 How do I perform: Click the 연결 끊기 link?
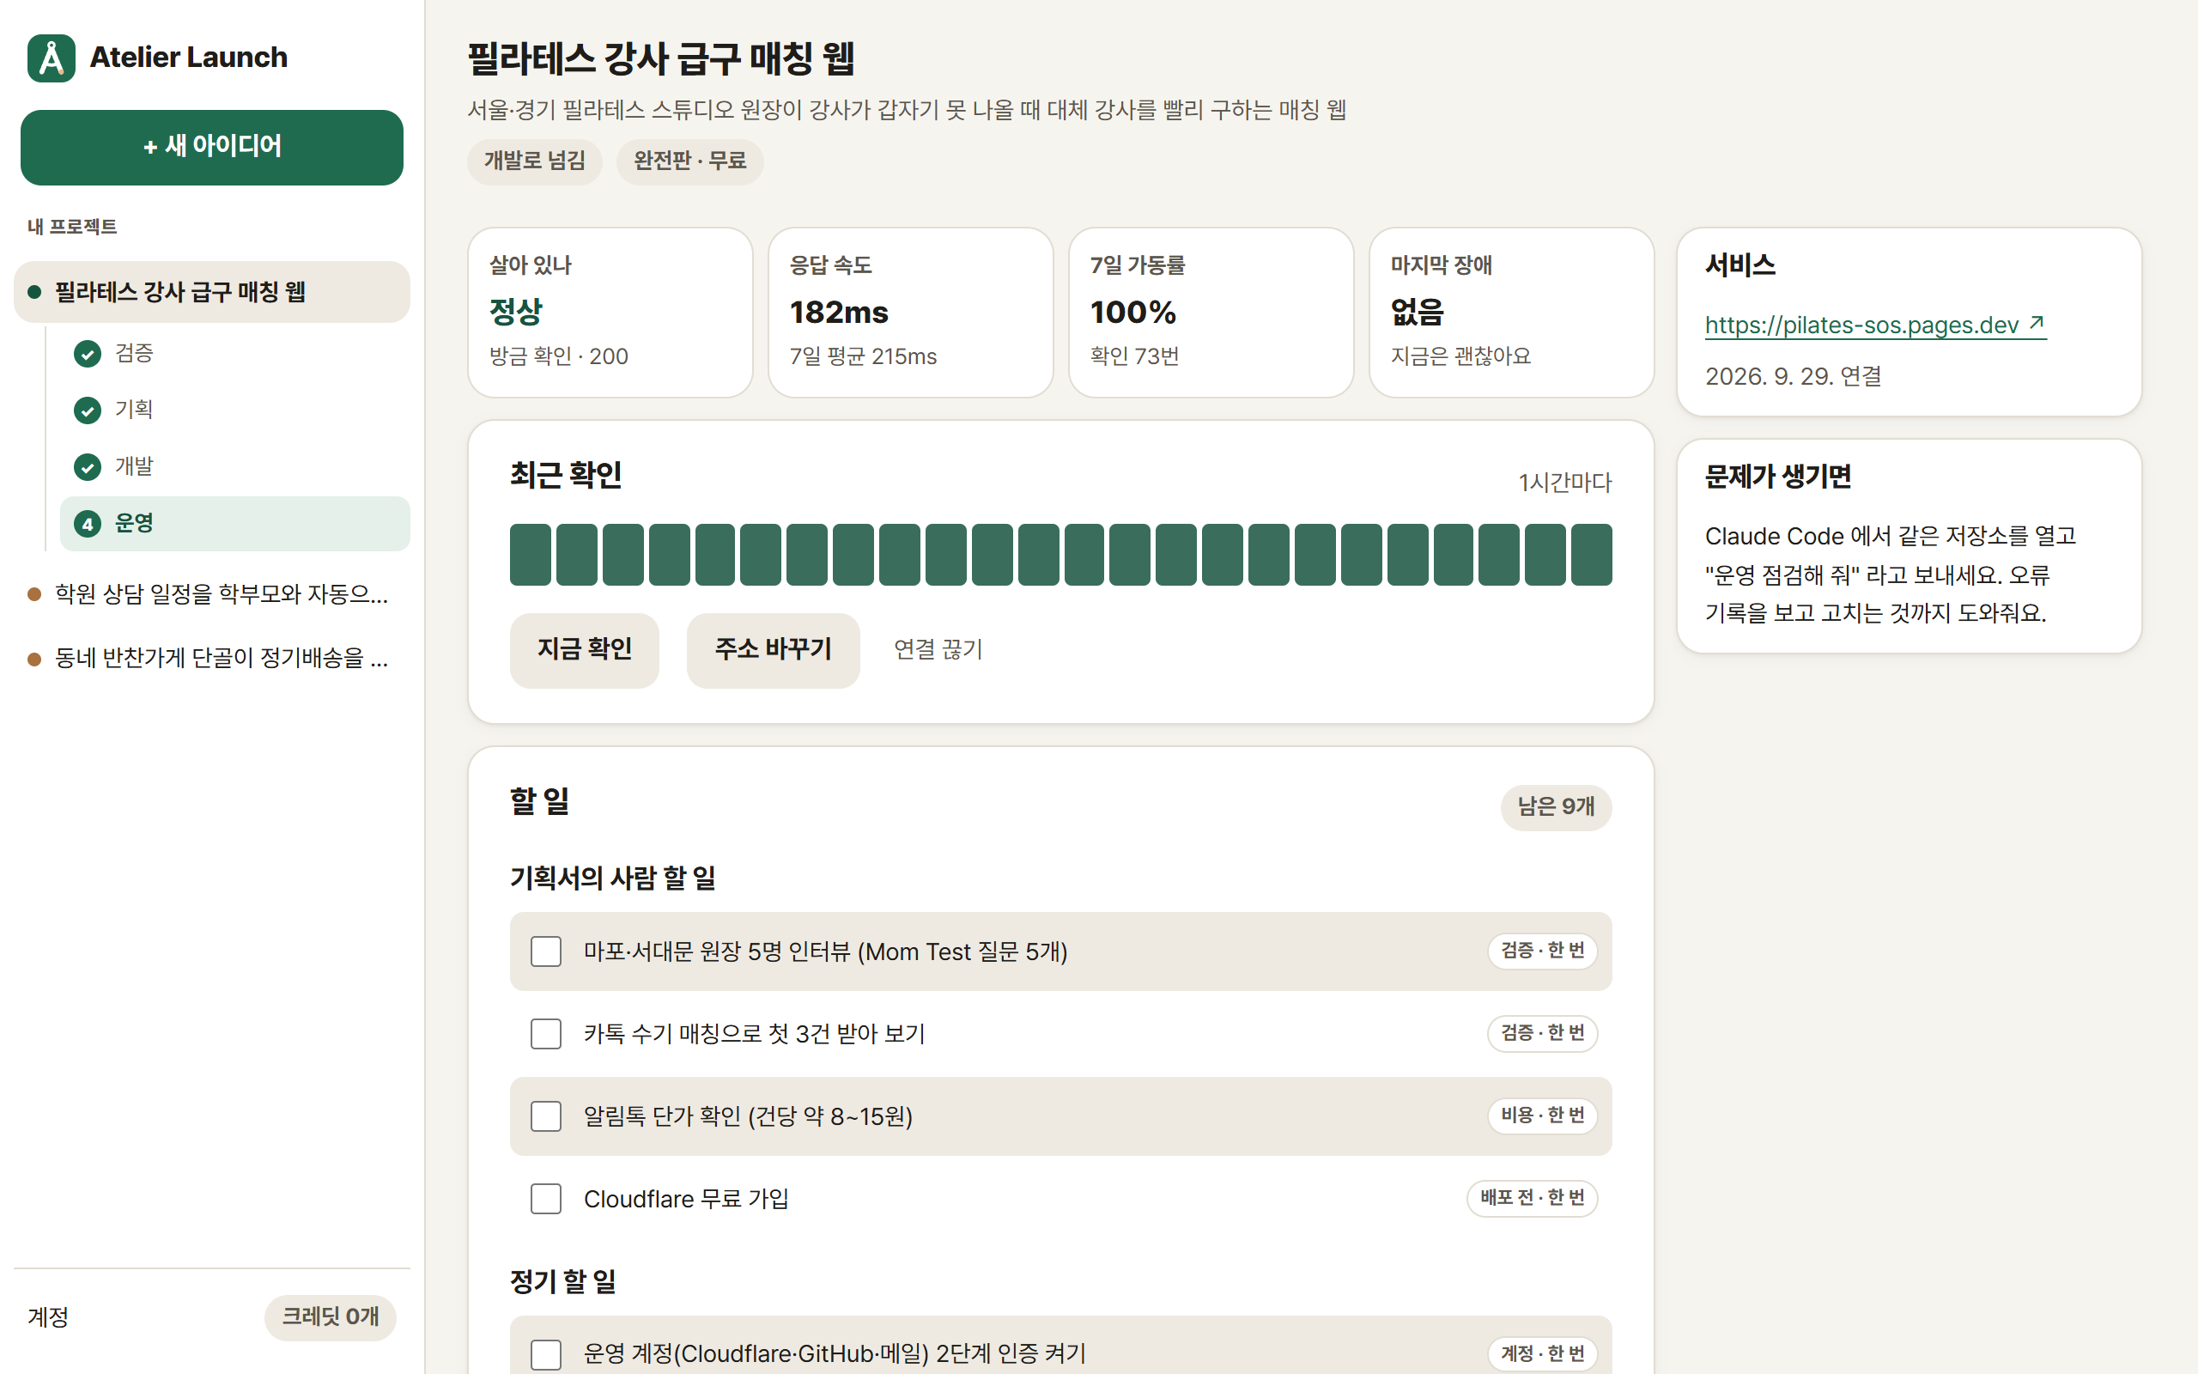(938, 650)
